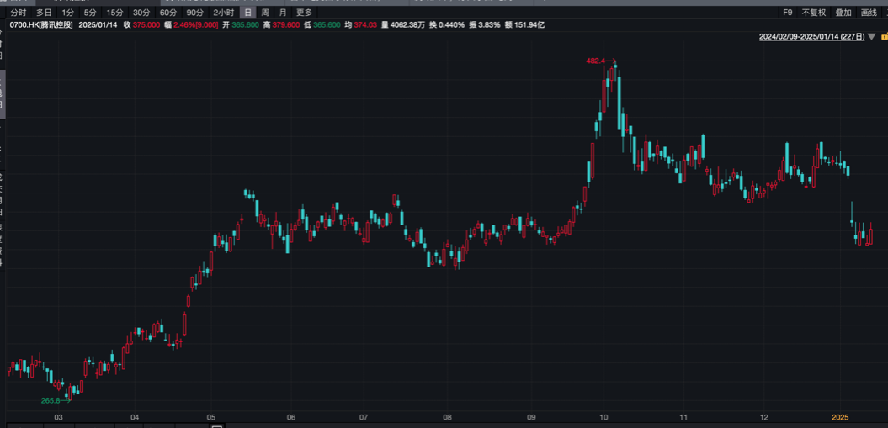Image resolution: width=888 pixels, height=428 pixels.
Task: Open the 不复权 price adjustment dropdown
Action: [814, 13]
